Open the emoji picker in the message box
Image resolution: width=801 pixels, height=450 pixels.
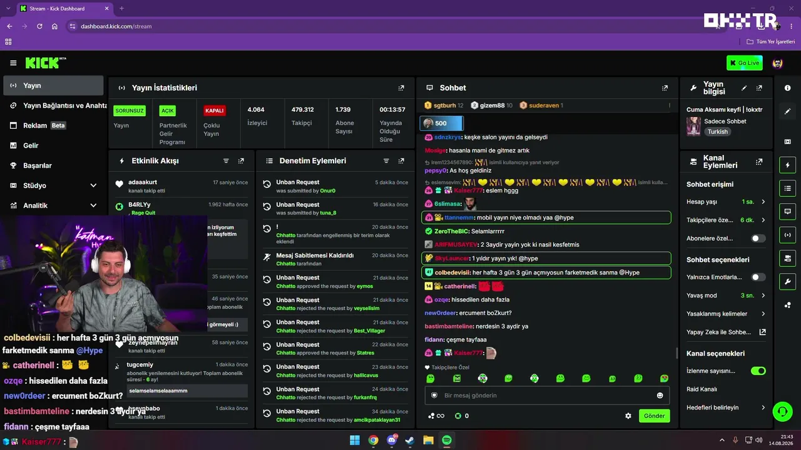click(660, 396)
